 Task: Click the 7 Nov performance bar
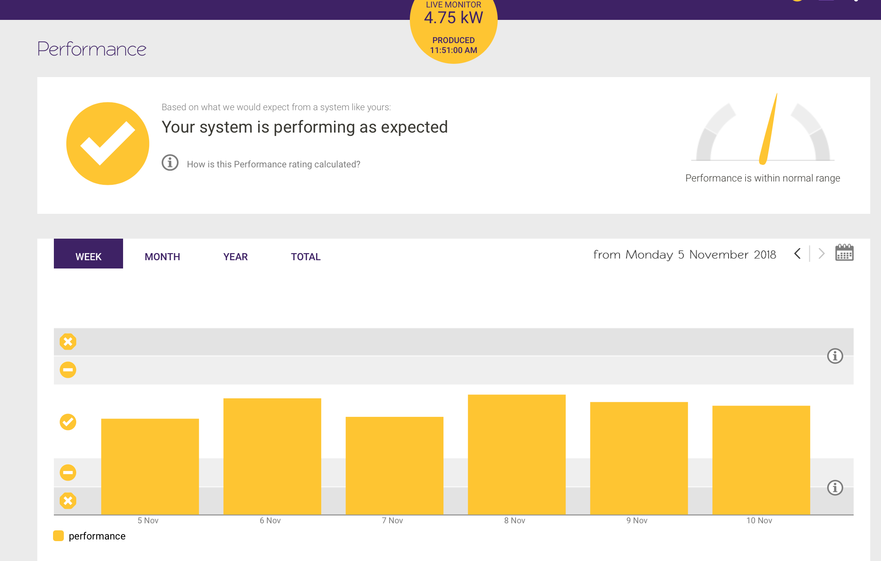[395, 466]
